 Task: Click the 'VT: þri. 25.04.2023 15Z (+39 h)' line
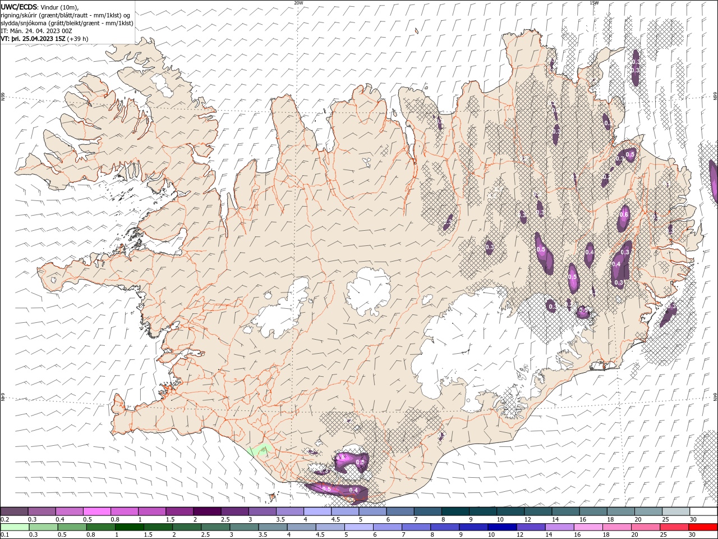(44, 39)
